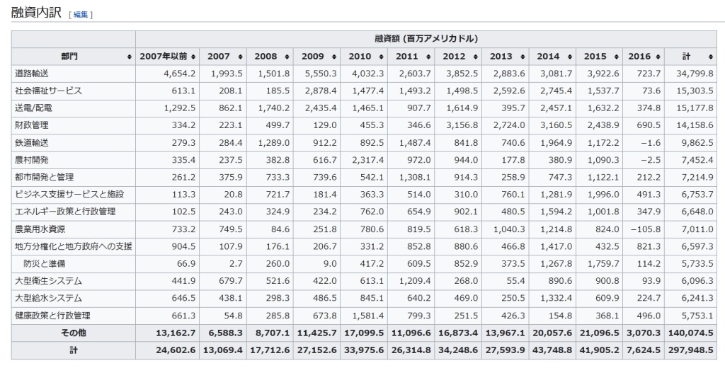Sort by 2010 column sort arrows
Image resolution: width=725 pixels, height=368 pixels.
tap(382, 57)
